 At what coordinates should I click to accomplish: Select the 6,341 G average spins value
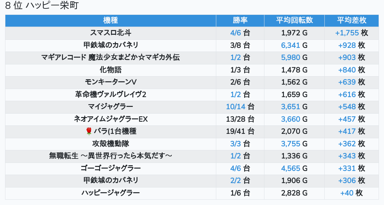(x=294, y=45)
